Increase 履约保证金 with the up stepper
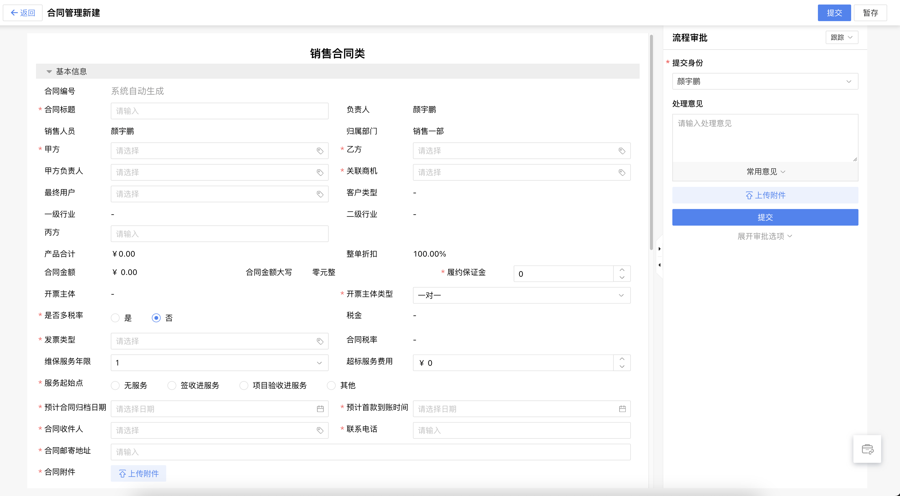The width and height of the screenshot is (900, 496). 621,270
